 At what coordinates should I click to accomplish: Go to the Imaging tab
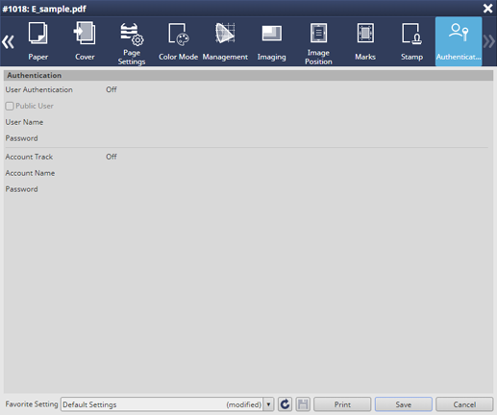pyautogui.click(x=272, y=41)
